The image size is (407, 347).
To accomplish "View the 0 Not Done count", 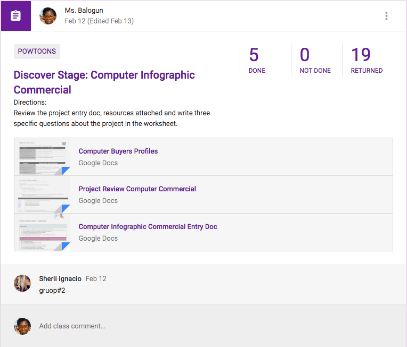I will [315, 60].
